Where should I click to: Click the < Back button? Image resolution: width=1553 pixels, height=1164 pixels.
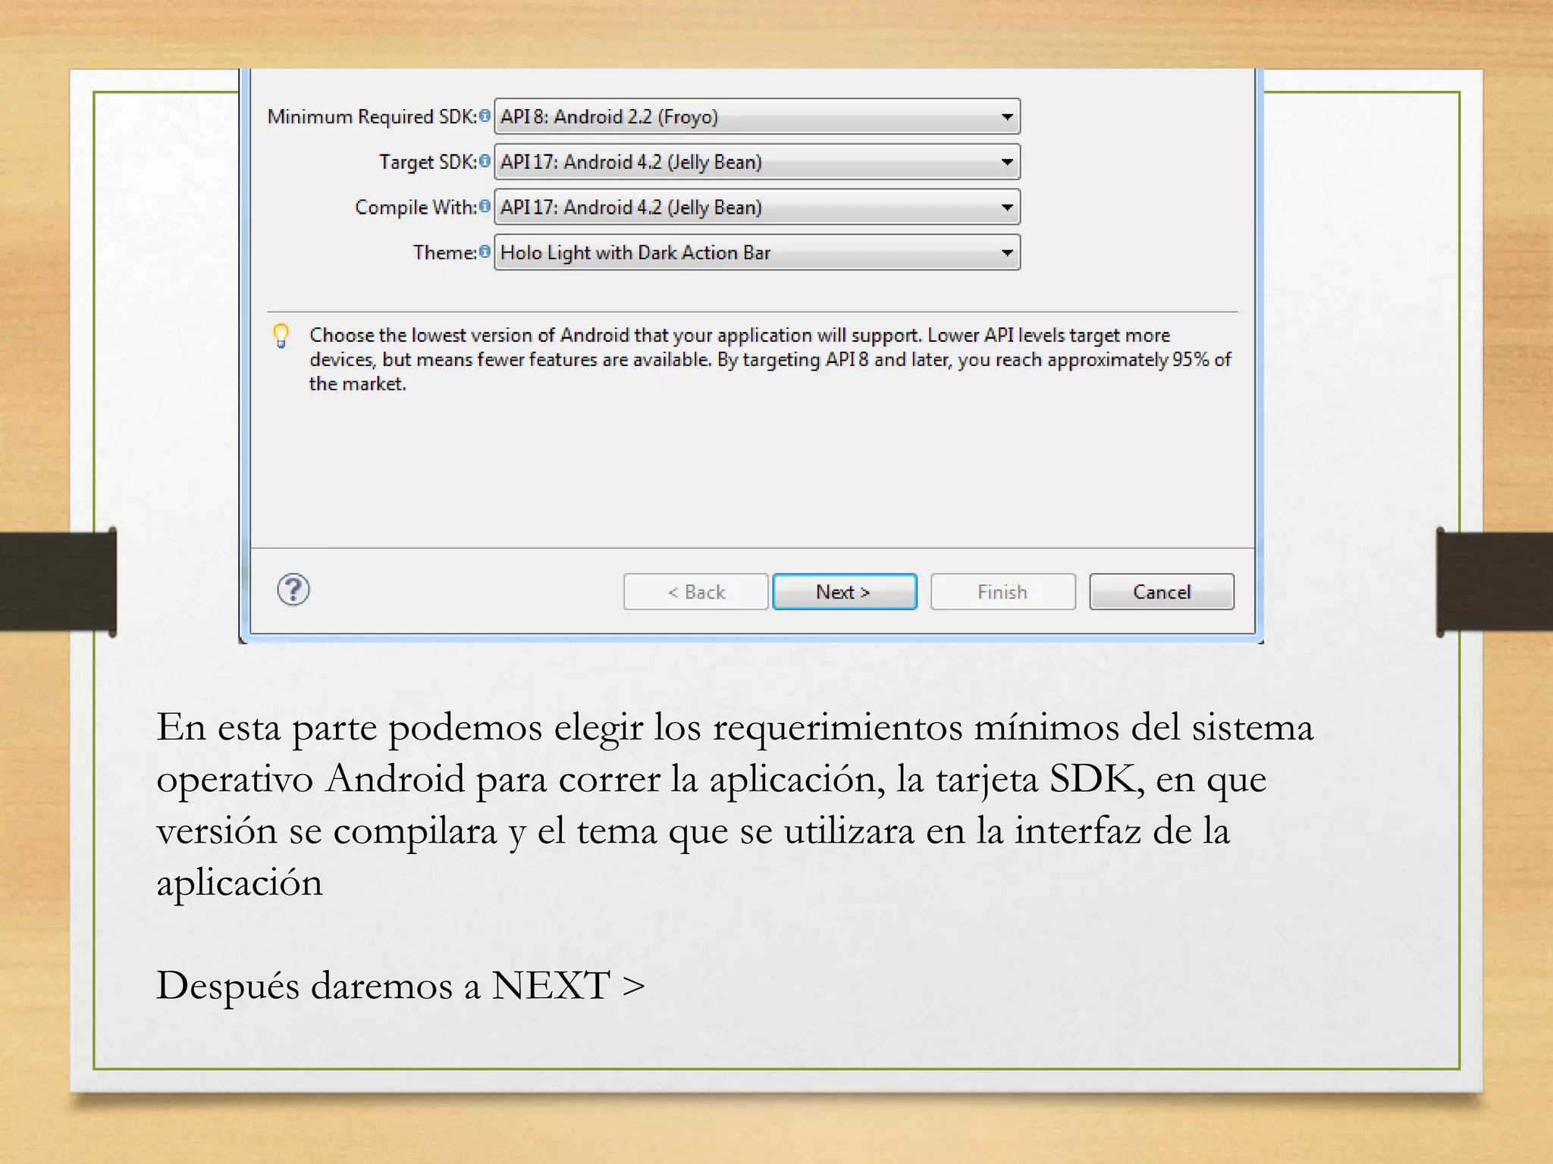pos(696,592)
